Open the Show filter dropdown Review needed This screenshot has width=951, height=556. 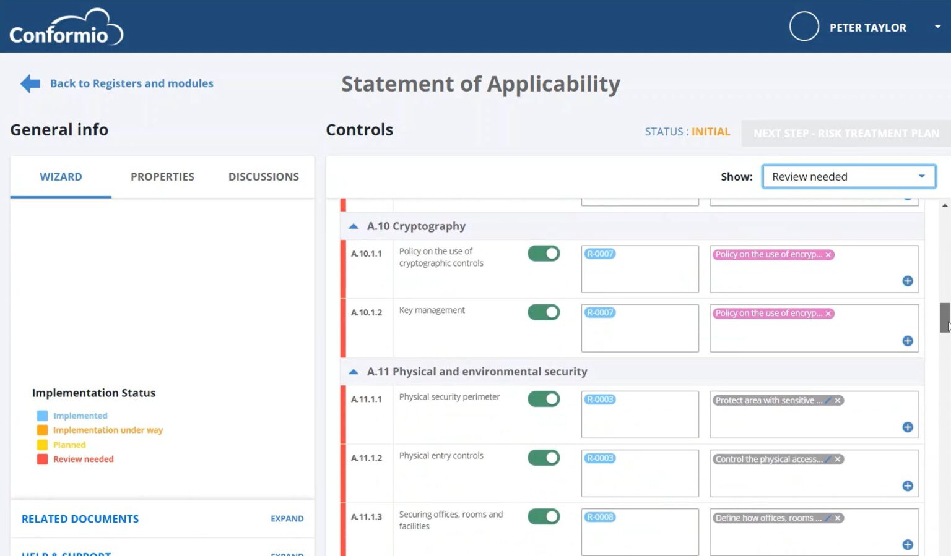click(849, 176)
